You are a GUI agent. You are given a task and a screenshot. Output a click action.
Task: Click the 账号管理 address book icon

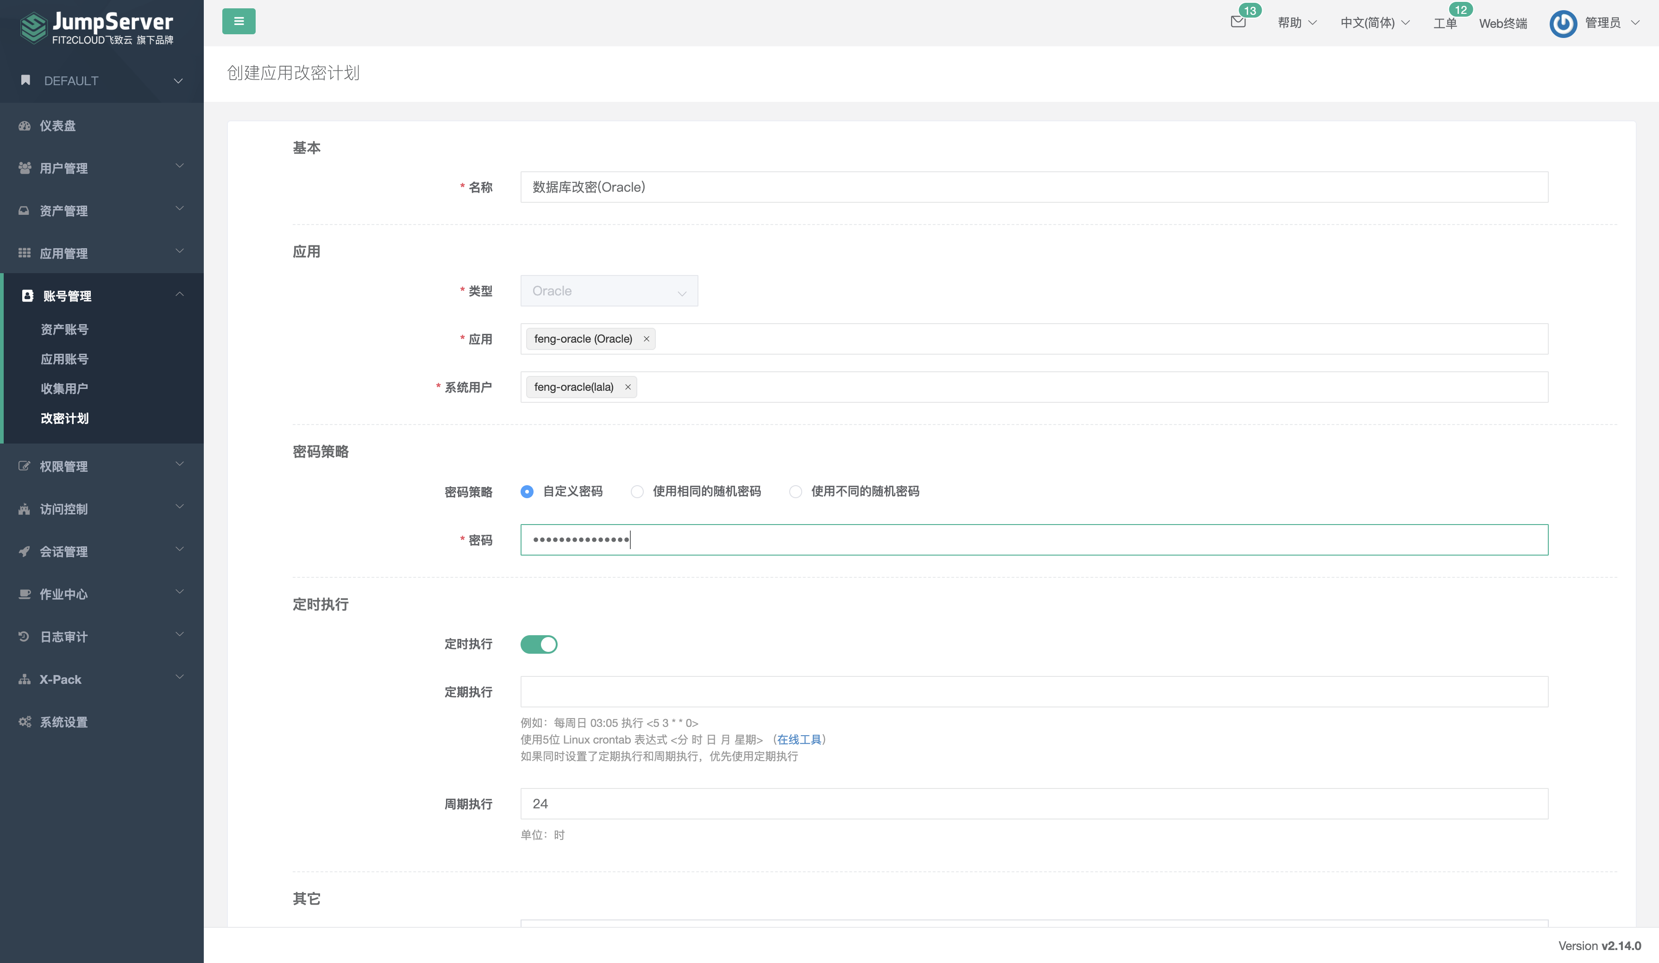[28, 295]
